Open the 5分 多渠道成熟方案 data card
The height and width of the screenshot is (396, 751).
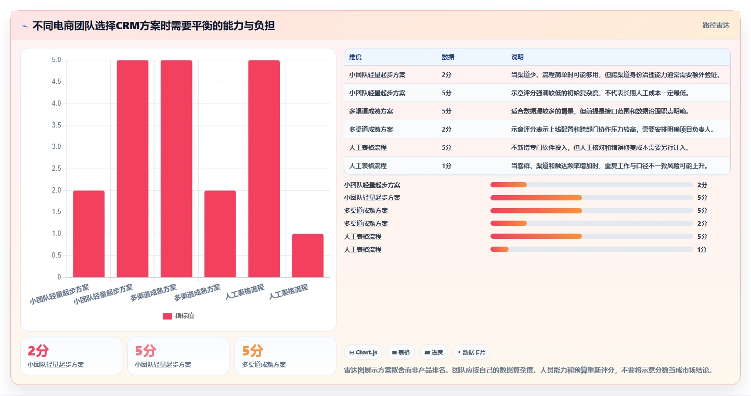click(x=286, y=356)
